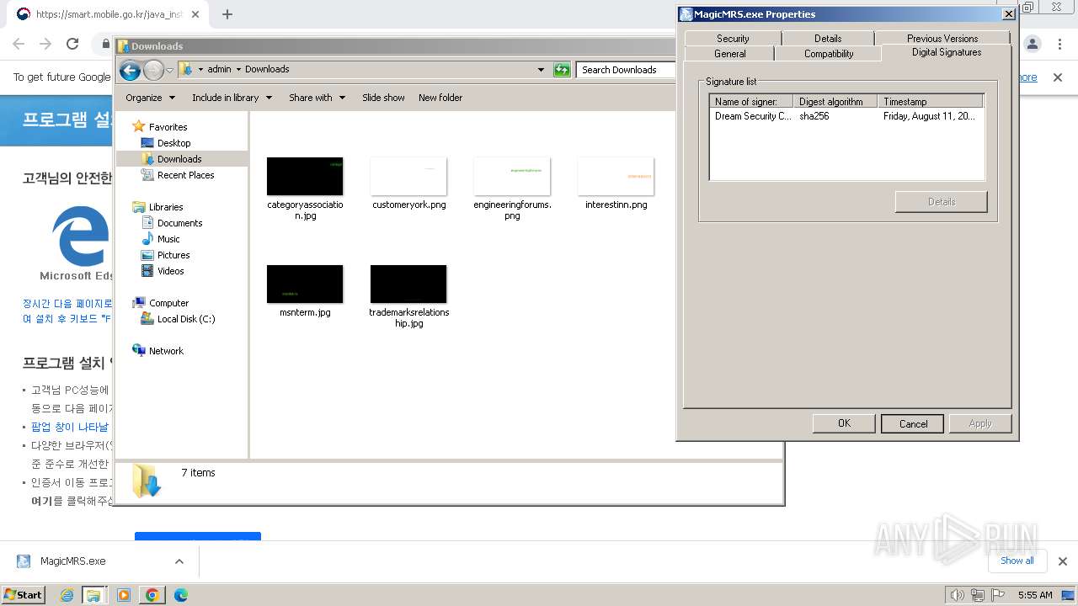Select interestinn.png thumbnail
Viewport: 1078px width, 606px height.
coord(616,177)
